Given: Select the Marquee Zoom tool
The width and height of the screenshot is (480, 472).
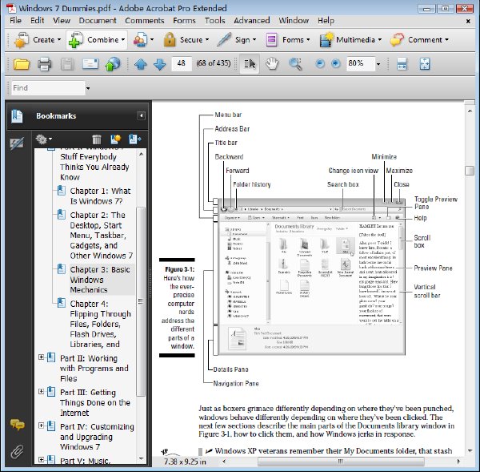Looking at the screenshot, I should tap(295, 64).
